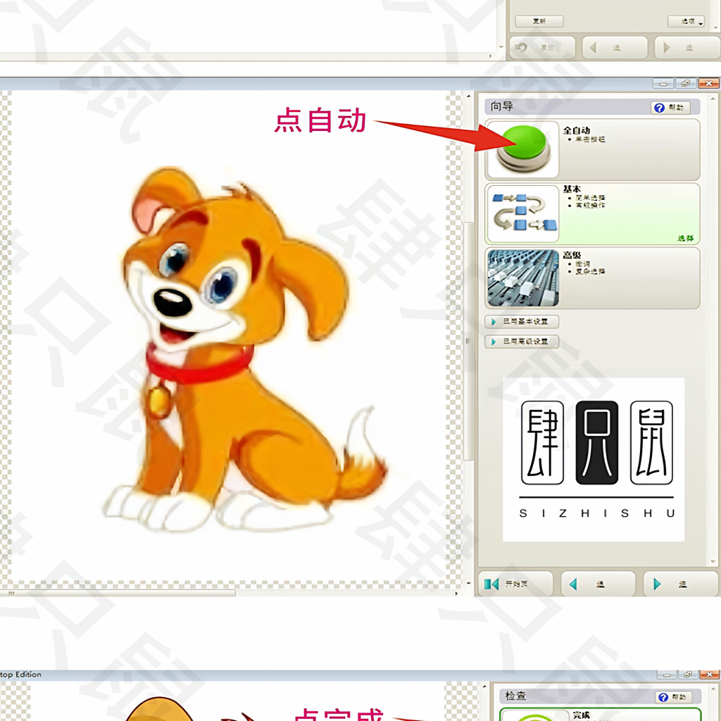This screenshot has height=721, width=721.
Task: Open Help in the 向导 wizard panel
Action: point(670,108)
